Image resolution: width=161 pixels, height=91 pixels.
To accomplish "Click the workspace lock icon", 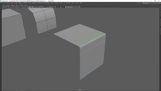I will pyautogui.click(x=160, y=3).
